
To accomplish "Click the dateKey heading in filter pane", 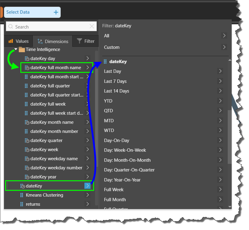I will click(x=118, y=62).
